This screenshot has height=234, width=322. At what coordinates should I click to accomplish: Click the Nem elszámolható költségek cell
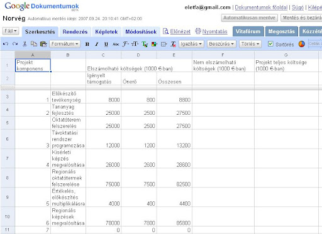pos(223,65)
